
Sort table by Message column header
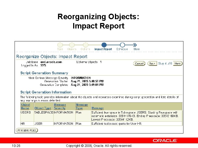97,108
